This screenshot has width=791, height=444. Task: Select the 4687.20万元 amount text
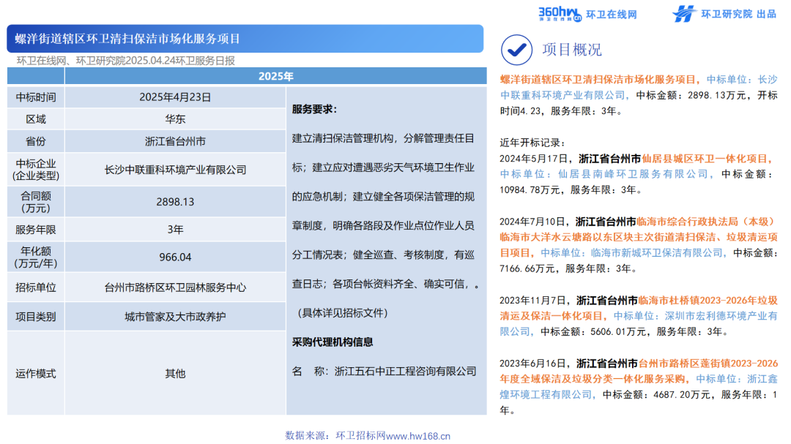[x=682, y=394]
